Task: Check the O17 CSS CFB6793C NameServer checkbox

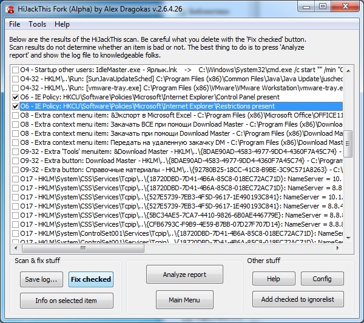Action: pos(15,224)
